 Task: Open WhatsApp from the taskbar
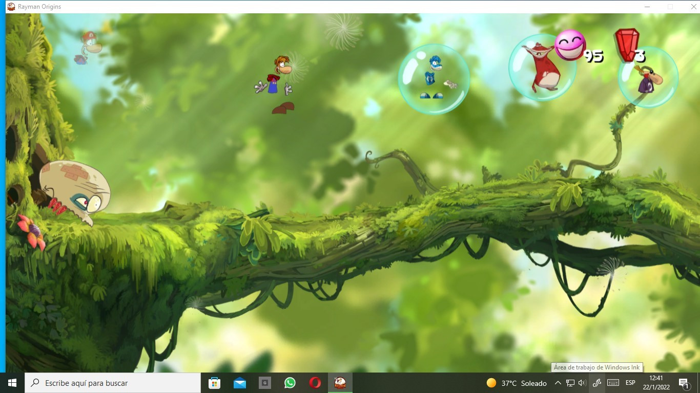290,382
